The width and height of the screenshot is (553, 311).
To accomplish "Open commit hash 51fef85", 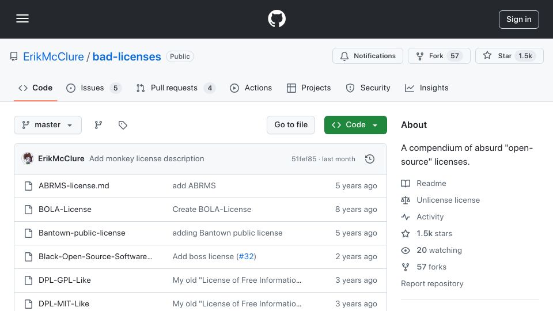I will (x=304, y=159).
